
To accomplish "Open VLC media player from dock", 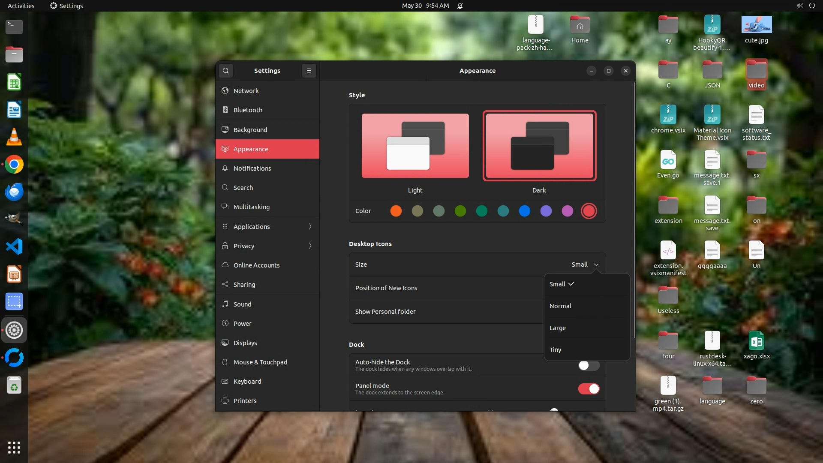I will [x=14, y=137].
